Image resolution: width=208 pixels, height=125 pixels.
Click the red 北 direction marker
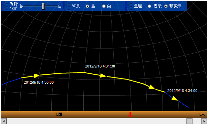click(x=130, y=115)
